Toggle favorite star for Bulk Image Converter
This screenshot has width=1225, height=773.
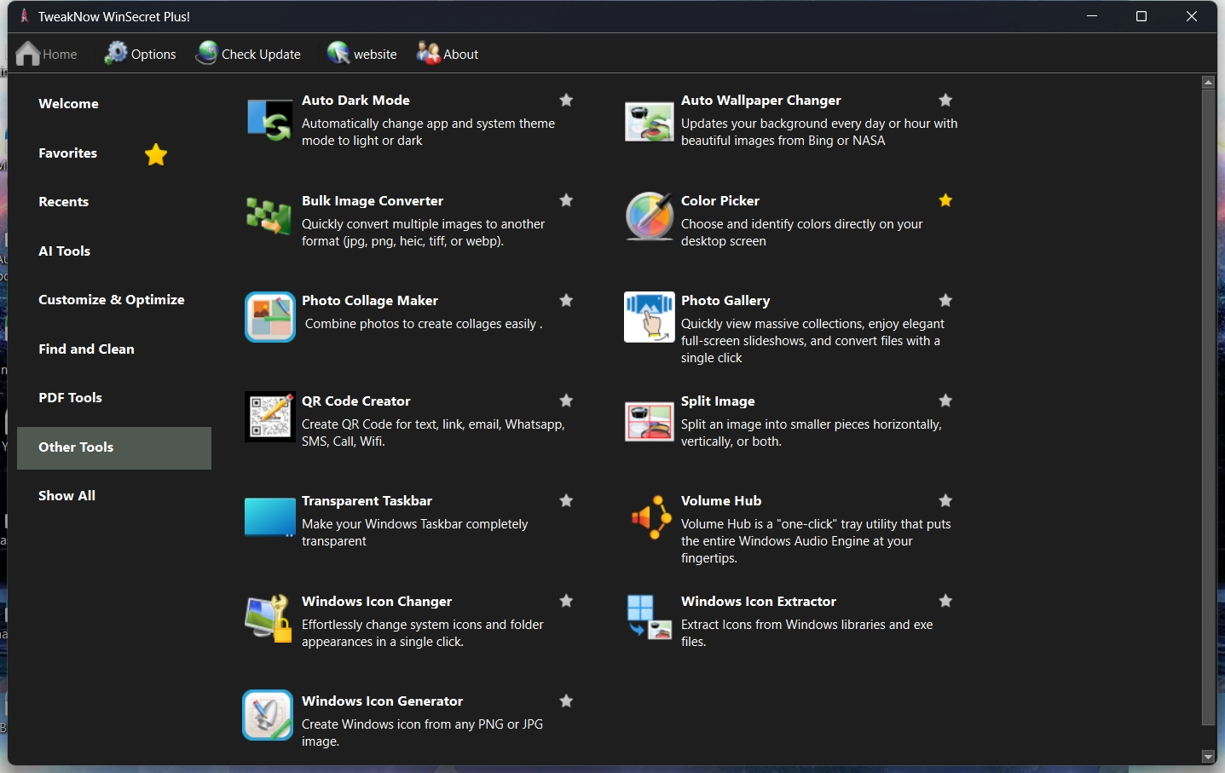click(x=566, y=200)
